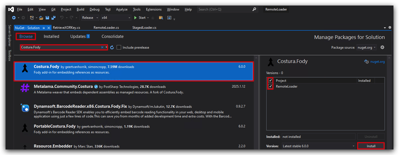Image resolution: width=399 pixels, height=155 pixels.
Task: Close the NuGet - Solution tab
Action: pyautogui.click(x=49, y=28)
